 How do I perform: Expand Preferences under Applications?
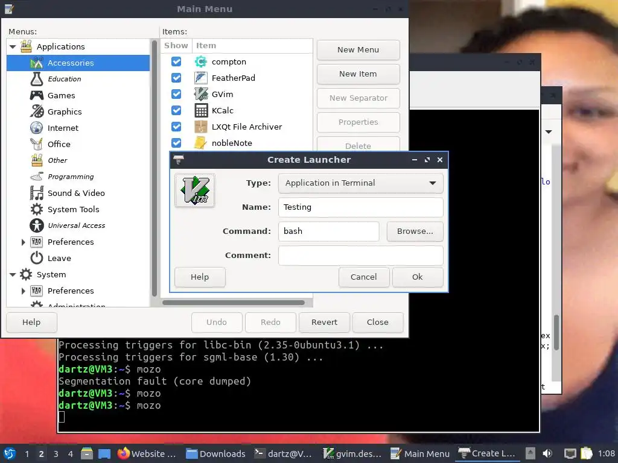(x=23, y=242)
